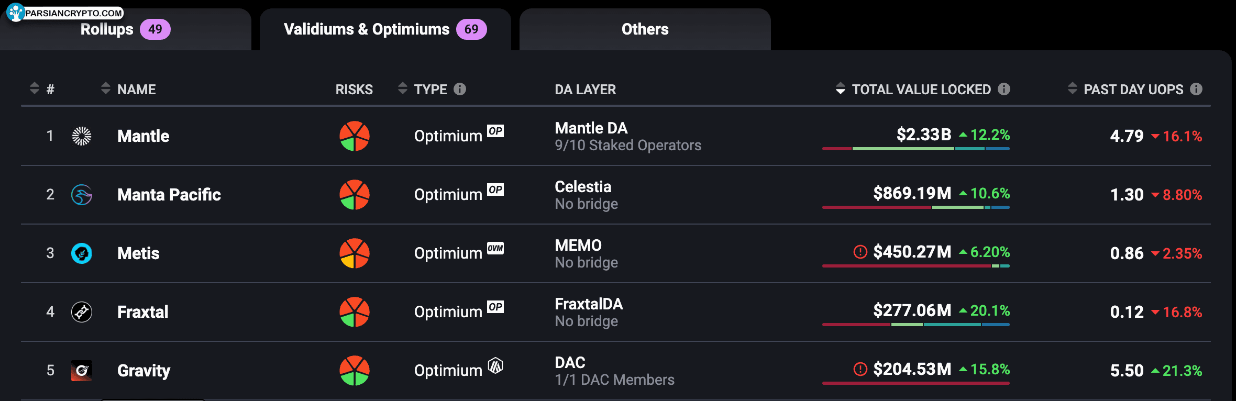Click info icon next to TYPE header

(x=460, y=89)
